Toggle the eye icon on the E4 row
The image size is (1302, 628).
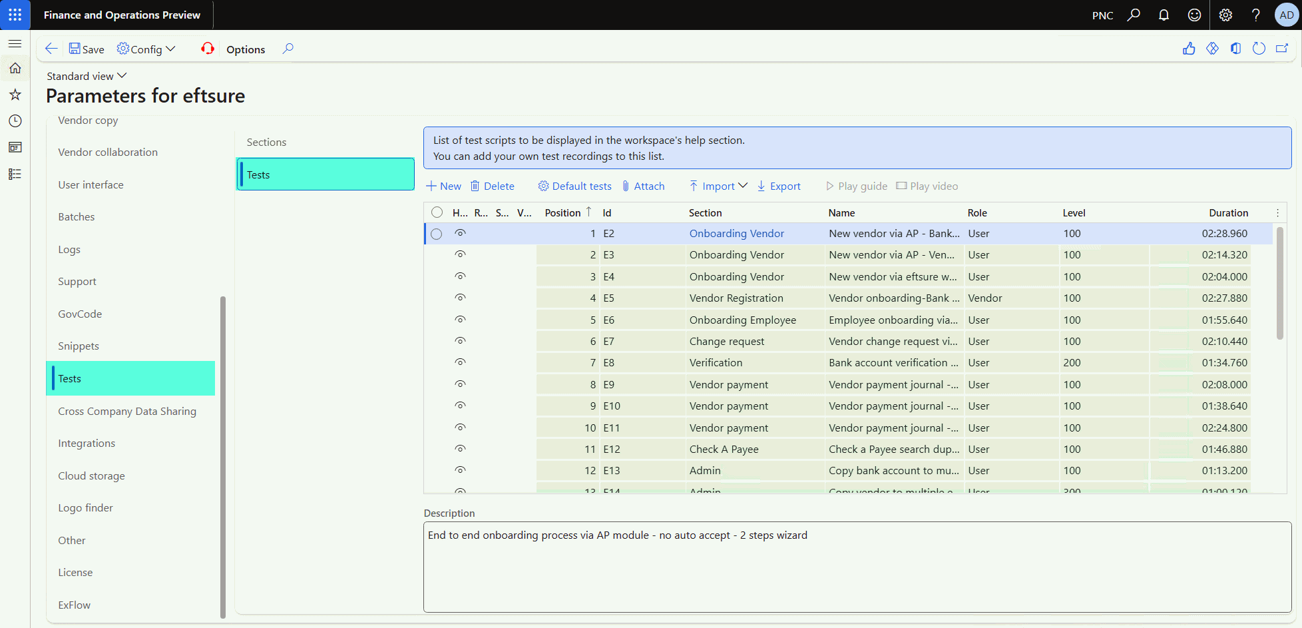[x=460, y=276]
